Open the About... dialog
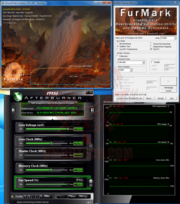This screenshot has height=204, width=180. 150,98
